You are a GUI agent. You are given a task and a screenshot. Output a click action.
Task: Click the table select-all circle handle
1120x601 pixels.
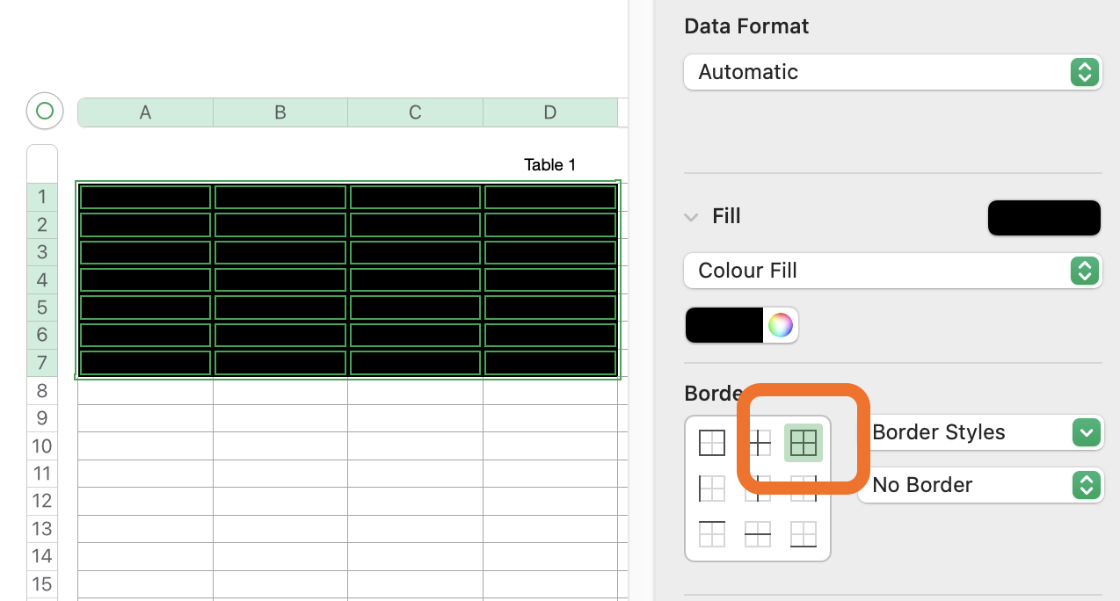(x=45, y=111)
